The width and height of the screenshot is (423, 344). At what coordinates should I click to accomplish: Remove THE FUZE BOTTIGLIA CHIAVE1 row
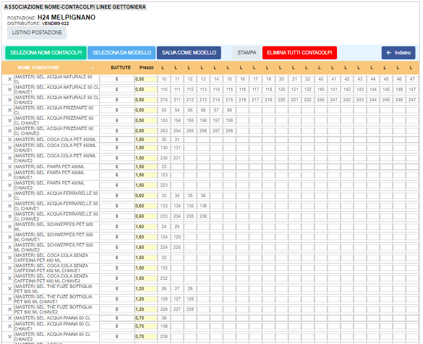pyautogui.click(x=10, y=299)
